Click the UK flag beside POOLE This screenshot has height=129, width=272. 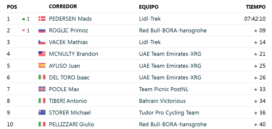pos(42,89)
